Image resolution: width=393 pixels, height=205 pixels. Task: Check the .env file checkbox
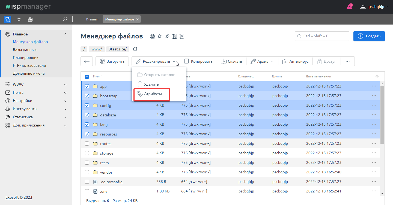[x=87, y=191]
